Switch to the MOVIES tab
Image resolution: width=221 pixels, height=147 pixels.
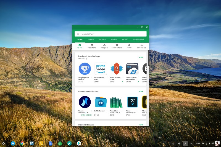pyautogui.click(x=102, y=39)
